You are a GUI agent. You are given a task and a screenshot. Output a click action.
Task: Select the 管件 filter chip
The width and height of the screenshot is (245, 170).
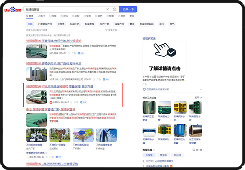(x=132, y=24)
